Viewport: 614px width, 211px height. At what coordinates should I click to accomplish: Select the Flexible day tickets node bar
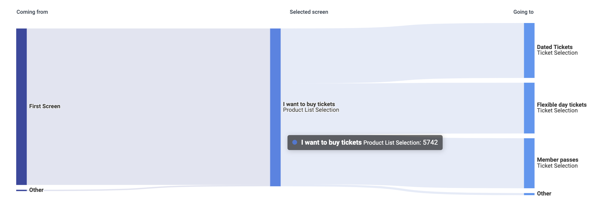(529, 108)
